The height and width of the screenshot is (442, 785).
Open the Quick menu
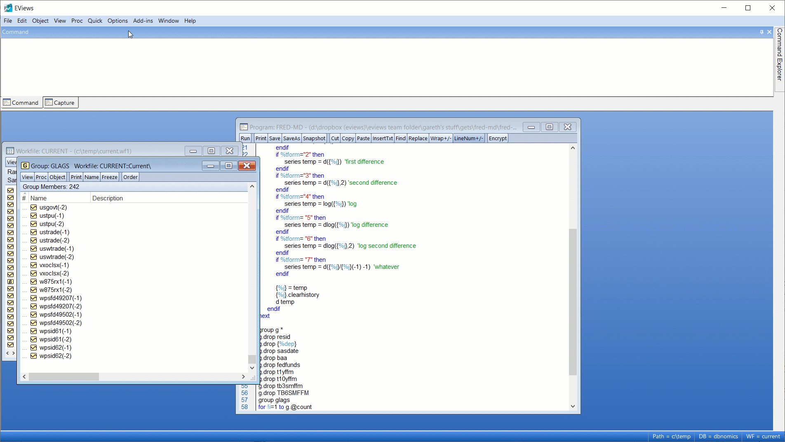(x=95, y=21)
